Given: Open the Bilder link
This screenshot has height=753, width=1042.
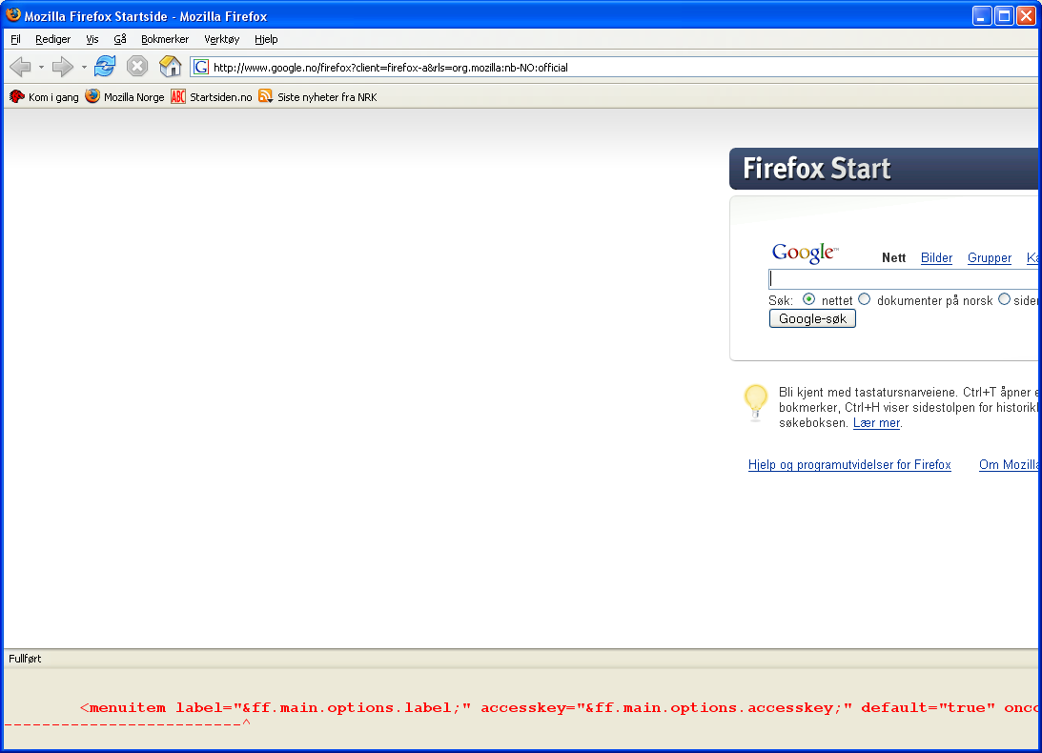Looking at the screenshot, I should coord(936,258).
